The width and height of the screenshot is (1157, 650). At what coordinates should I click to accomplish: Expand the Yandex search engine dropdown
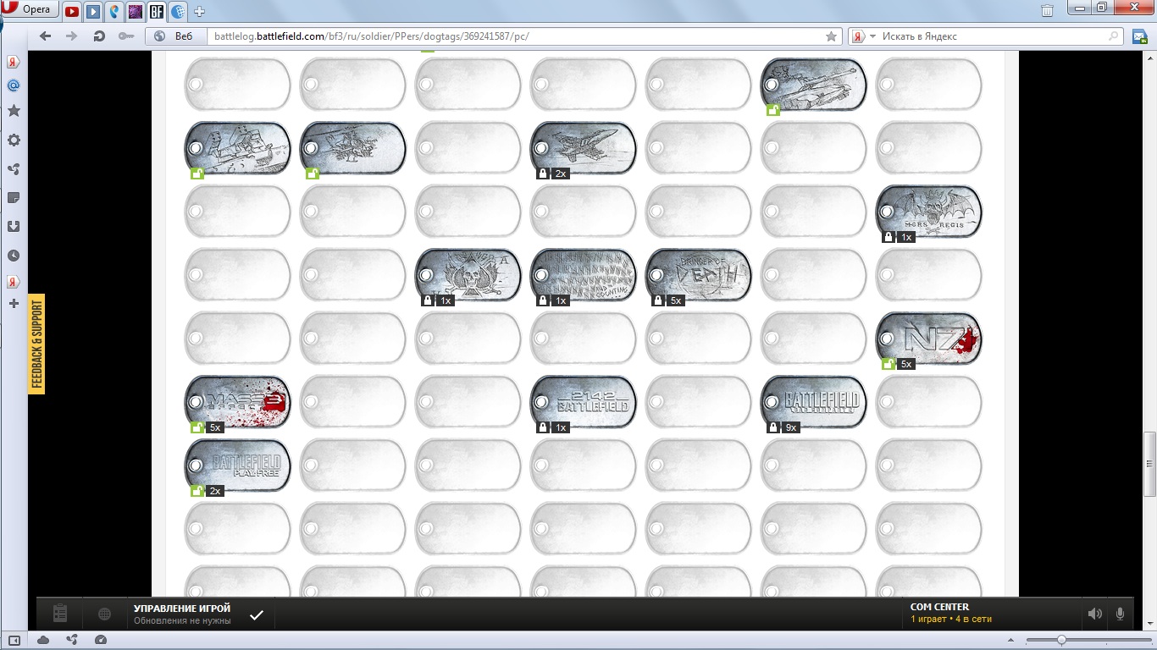tap(863, 36)
